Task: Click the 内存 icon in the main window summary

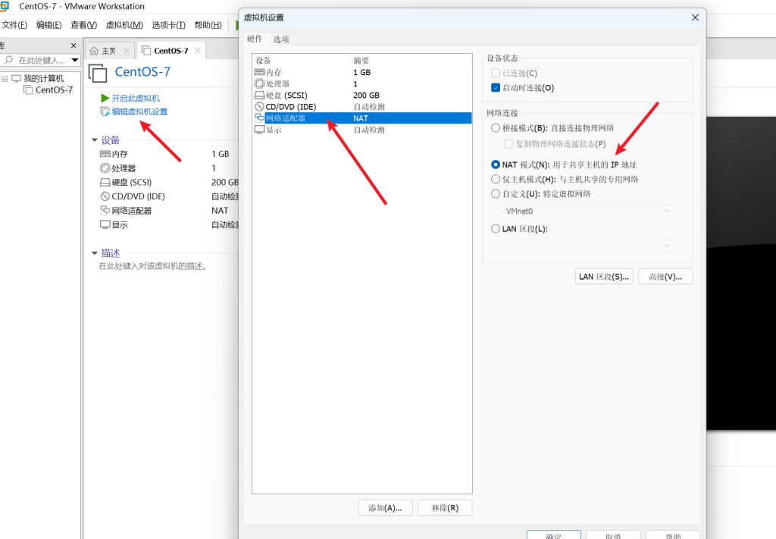Action: pyautogui.click(x=105, y=154)
